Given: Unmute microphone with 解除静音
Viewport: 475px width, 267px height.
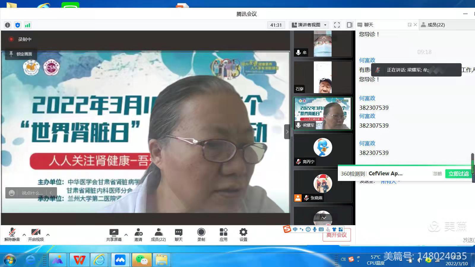Looking at the screenshot, I should (x=12, y=234).
